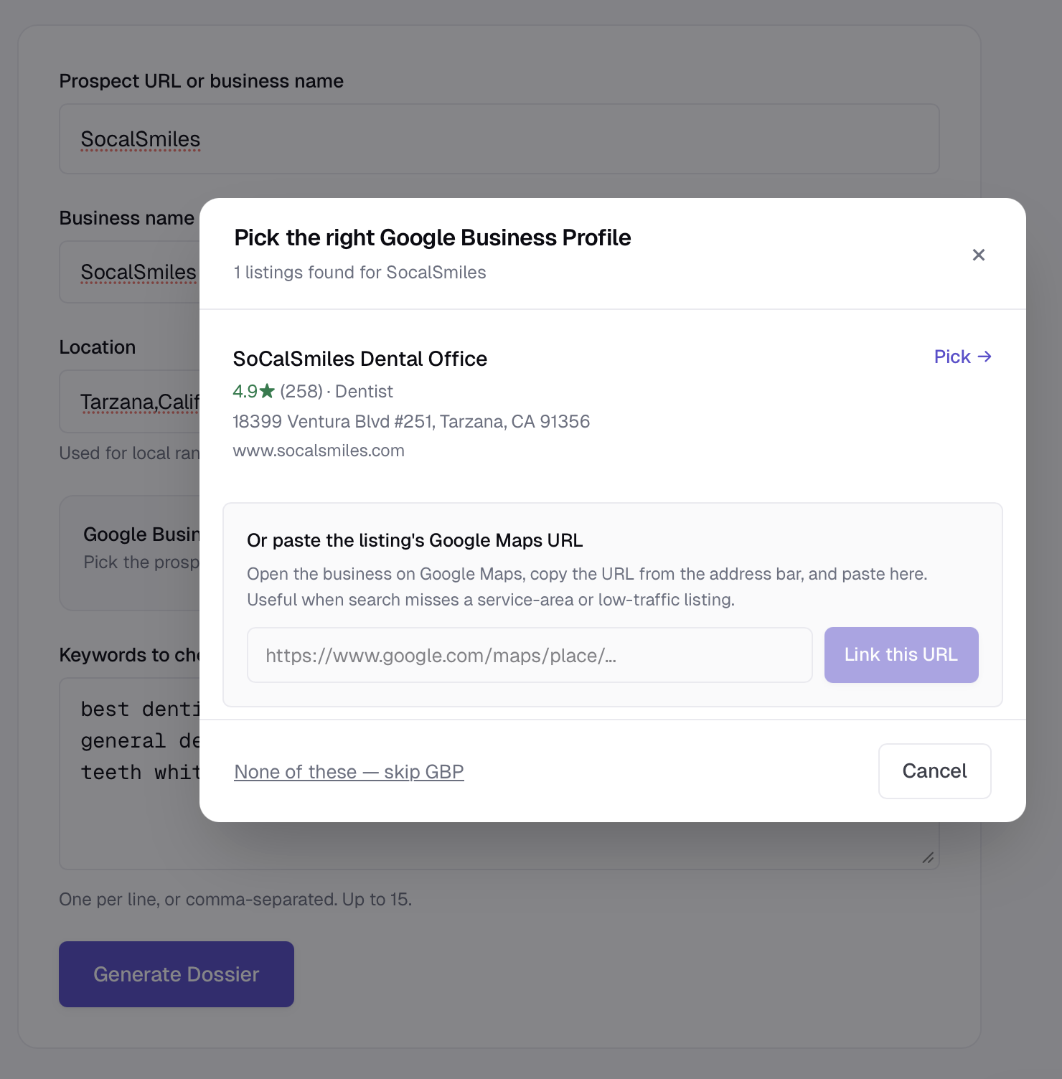This screenshot has height=1079, width=1062.
Task: Pick the SoCalSmiles Dental Office listing
Action: [951, 356]
